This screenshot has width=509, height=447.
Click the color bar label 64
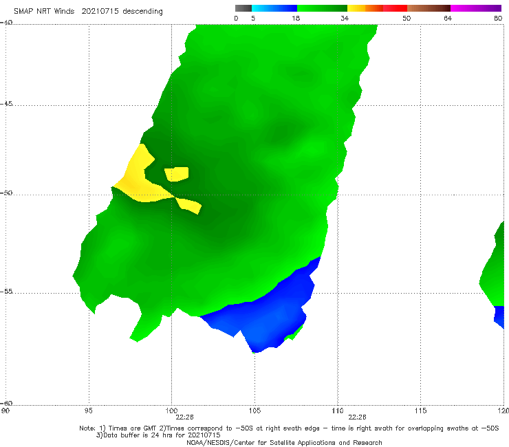(x=448, y=18)
